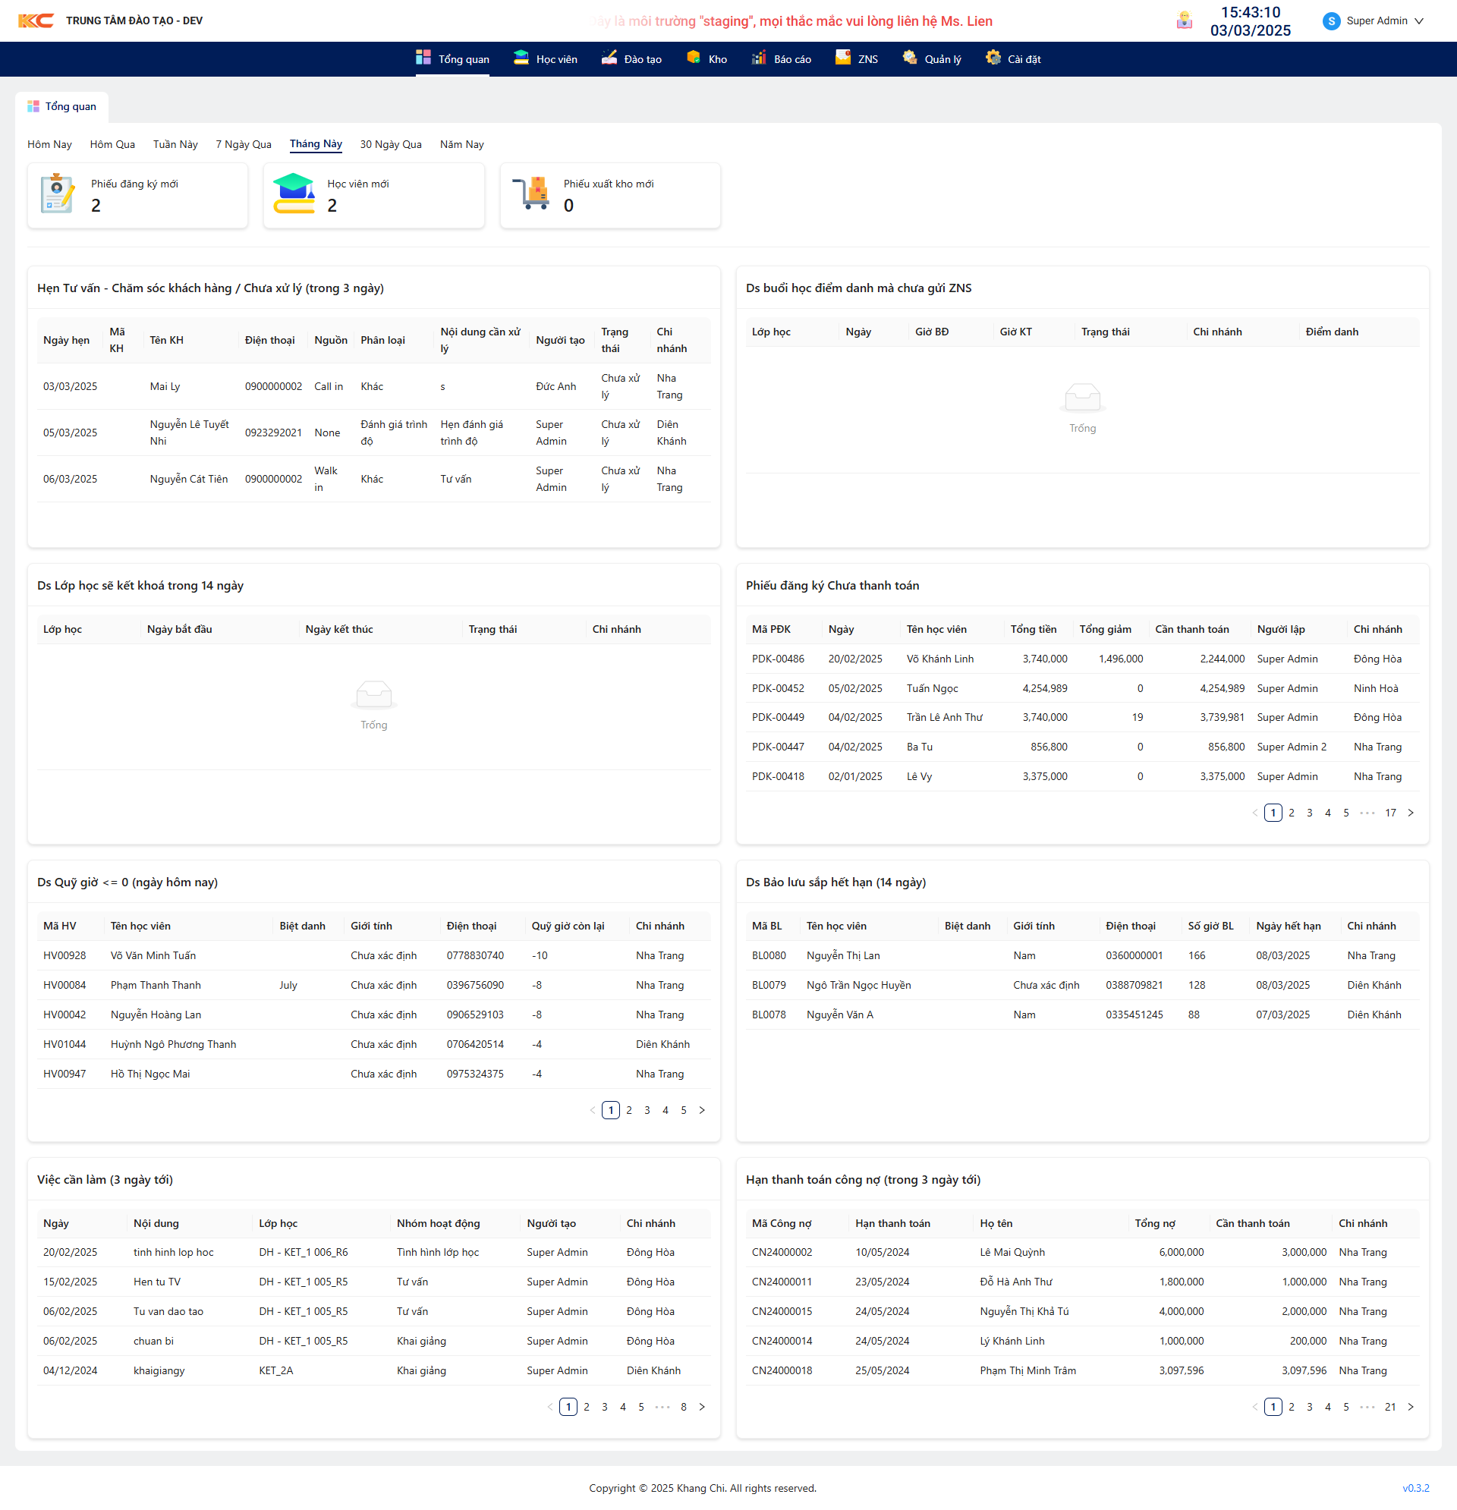Click the Tổng quan tab grid icon
This screenshot has height=1510, width=1457.
pos(33,106)
